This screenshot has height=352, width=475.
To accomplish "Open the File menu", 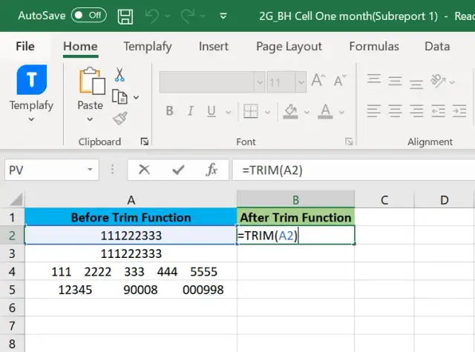I will [25, 46].
